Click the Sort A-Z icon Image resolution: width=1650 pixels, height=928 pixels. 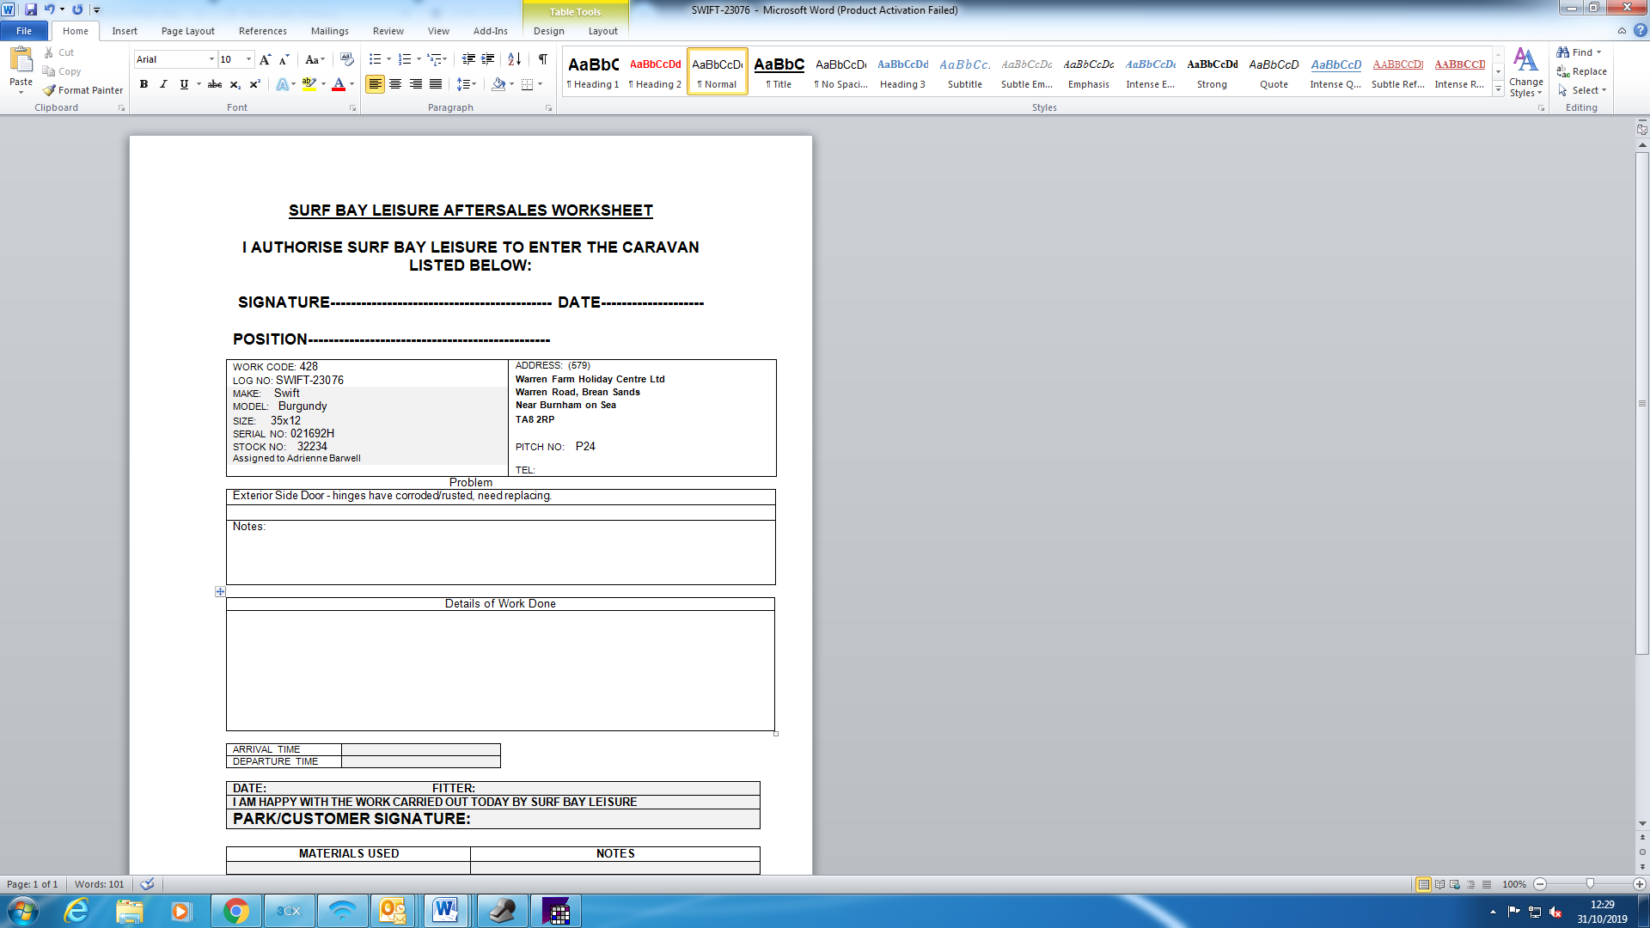[514, 59]
